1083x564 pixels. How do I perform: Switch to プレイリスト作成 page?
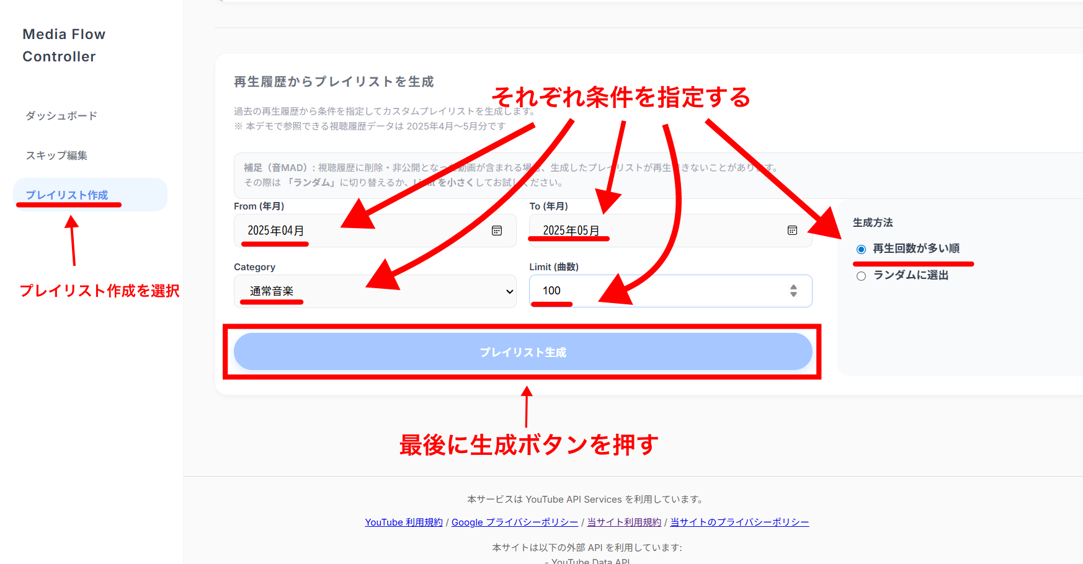point(68,194)
